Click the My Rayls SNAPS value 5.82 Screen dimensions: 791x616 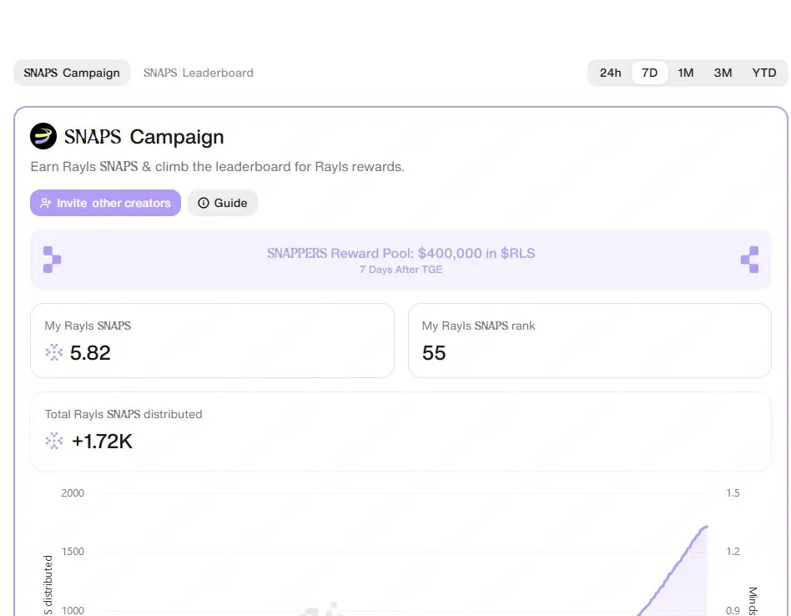(90, 352)
